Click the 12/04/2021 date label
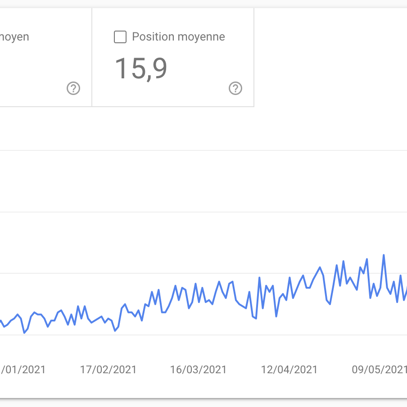Image resolution: width=407 pixels, height=407 pixels. [x=289, y=370]
